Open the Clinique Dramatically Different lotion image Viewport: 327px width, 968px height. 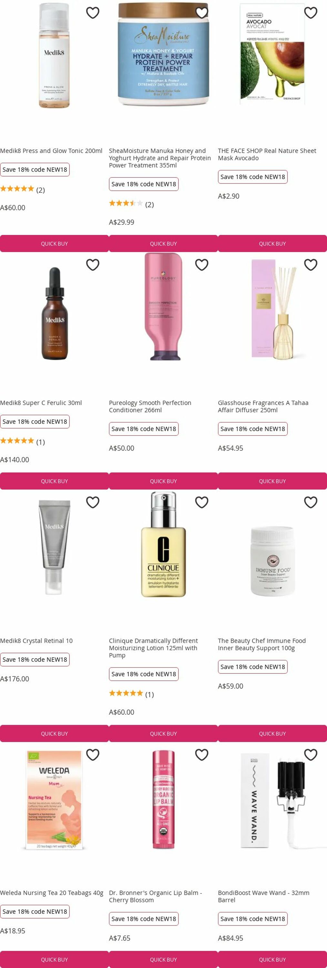[x=163, y=544]
